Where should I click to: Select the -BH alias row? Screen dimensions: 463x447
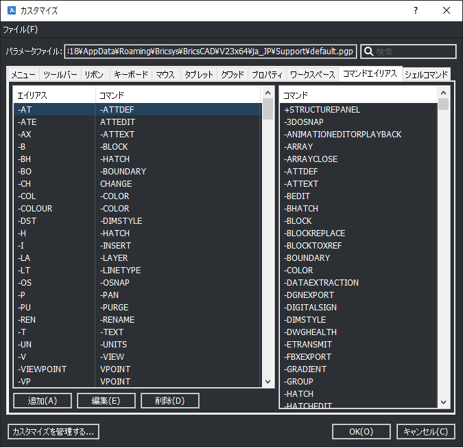(x=137, y=159)
